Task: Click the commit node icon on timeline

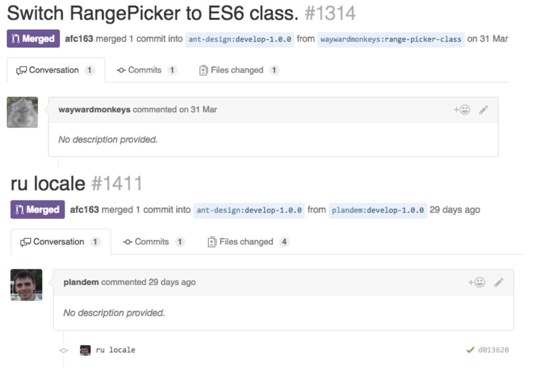Action: coord(64,350)
